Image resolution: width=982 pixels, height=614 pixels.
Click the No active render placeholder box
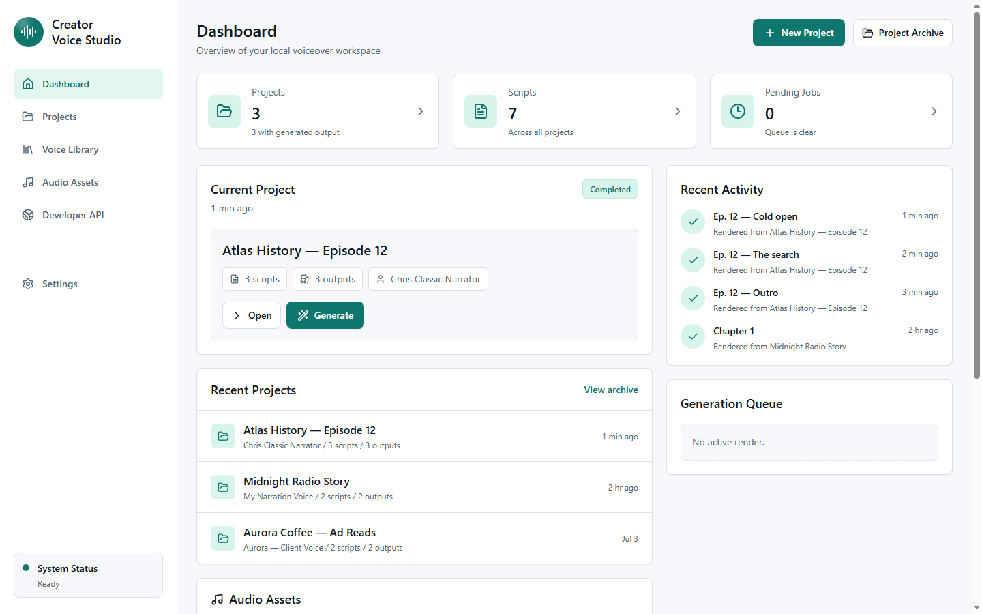point(809,442)
